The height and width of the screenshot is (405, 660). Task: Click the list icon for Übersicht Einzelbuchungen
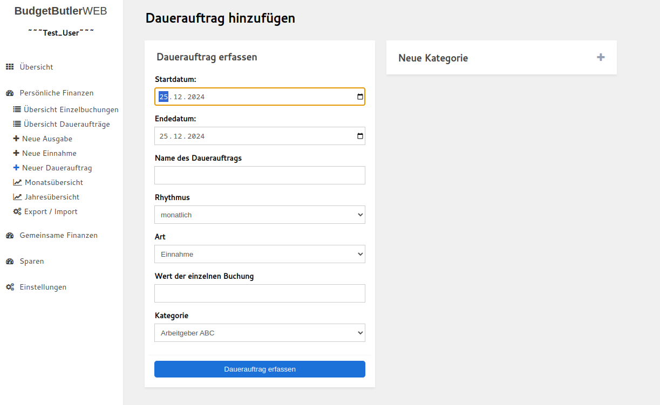(x=16, y=109)
